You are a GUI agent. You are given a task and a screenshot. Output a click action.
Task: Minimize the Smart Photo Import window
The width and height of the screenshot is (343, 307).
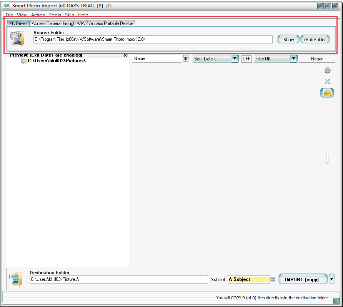tap(320, 6)
